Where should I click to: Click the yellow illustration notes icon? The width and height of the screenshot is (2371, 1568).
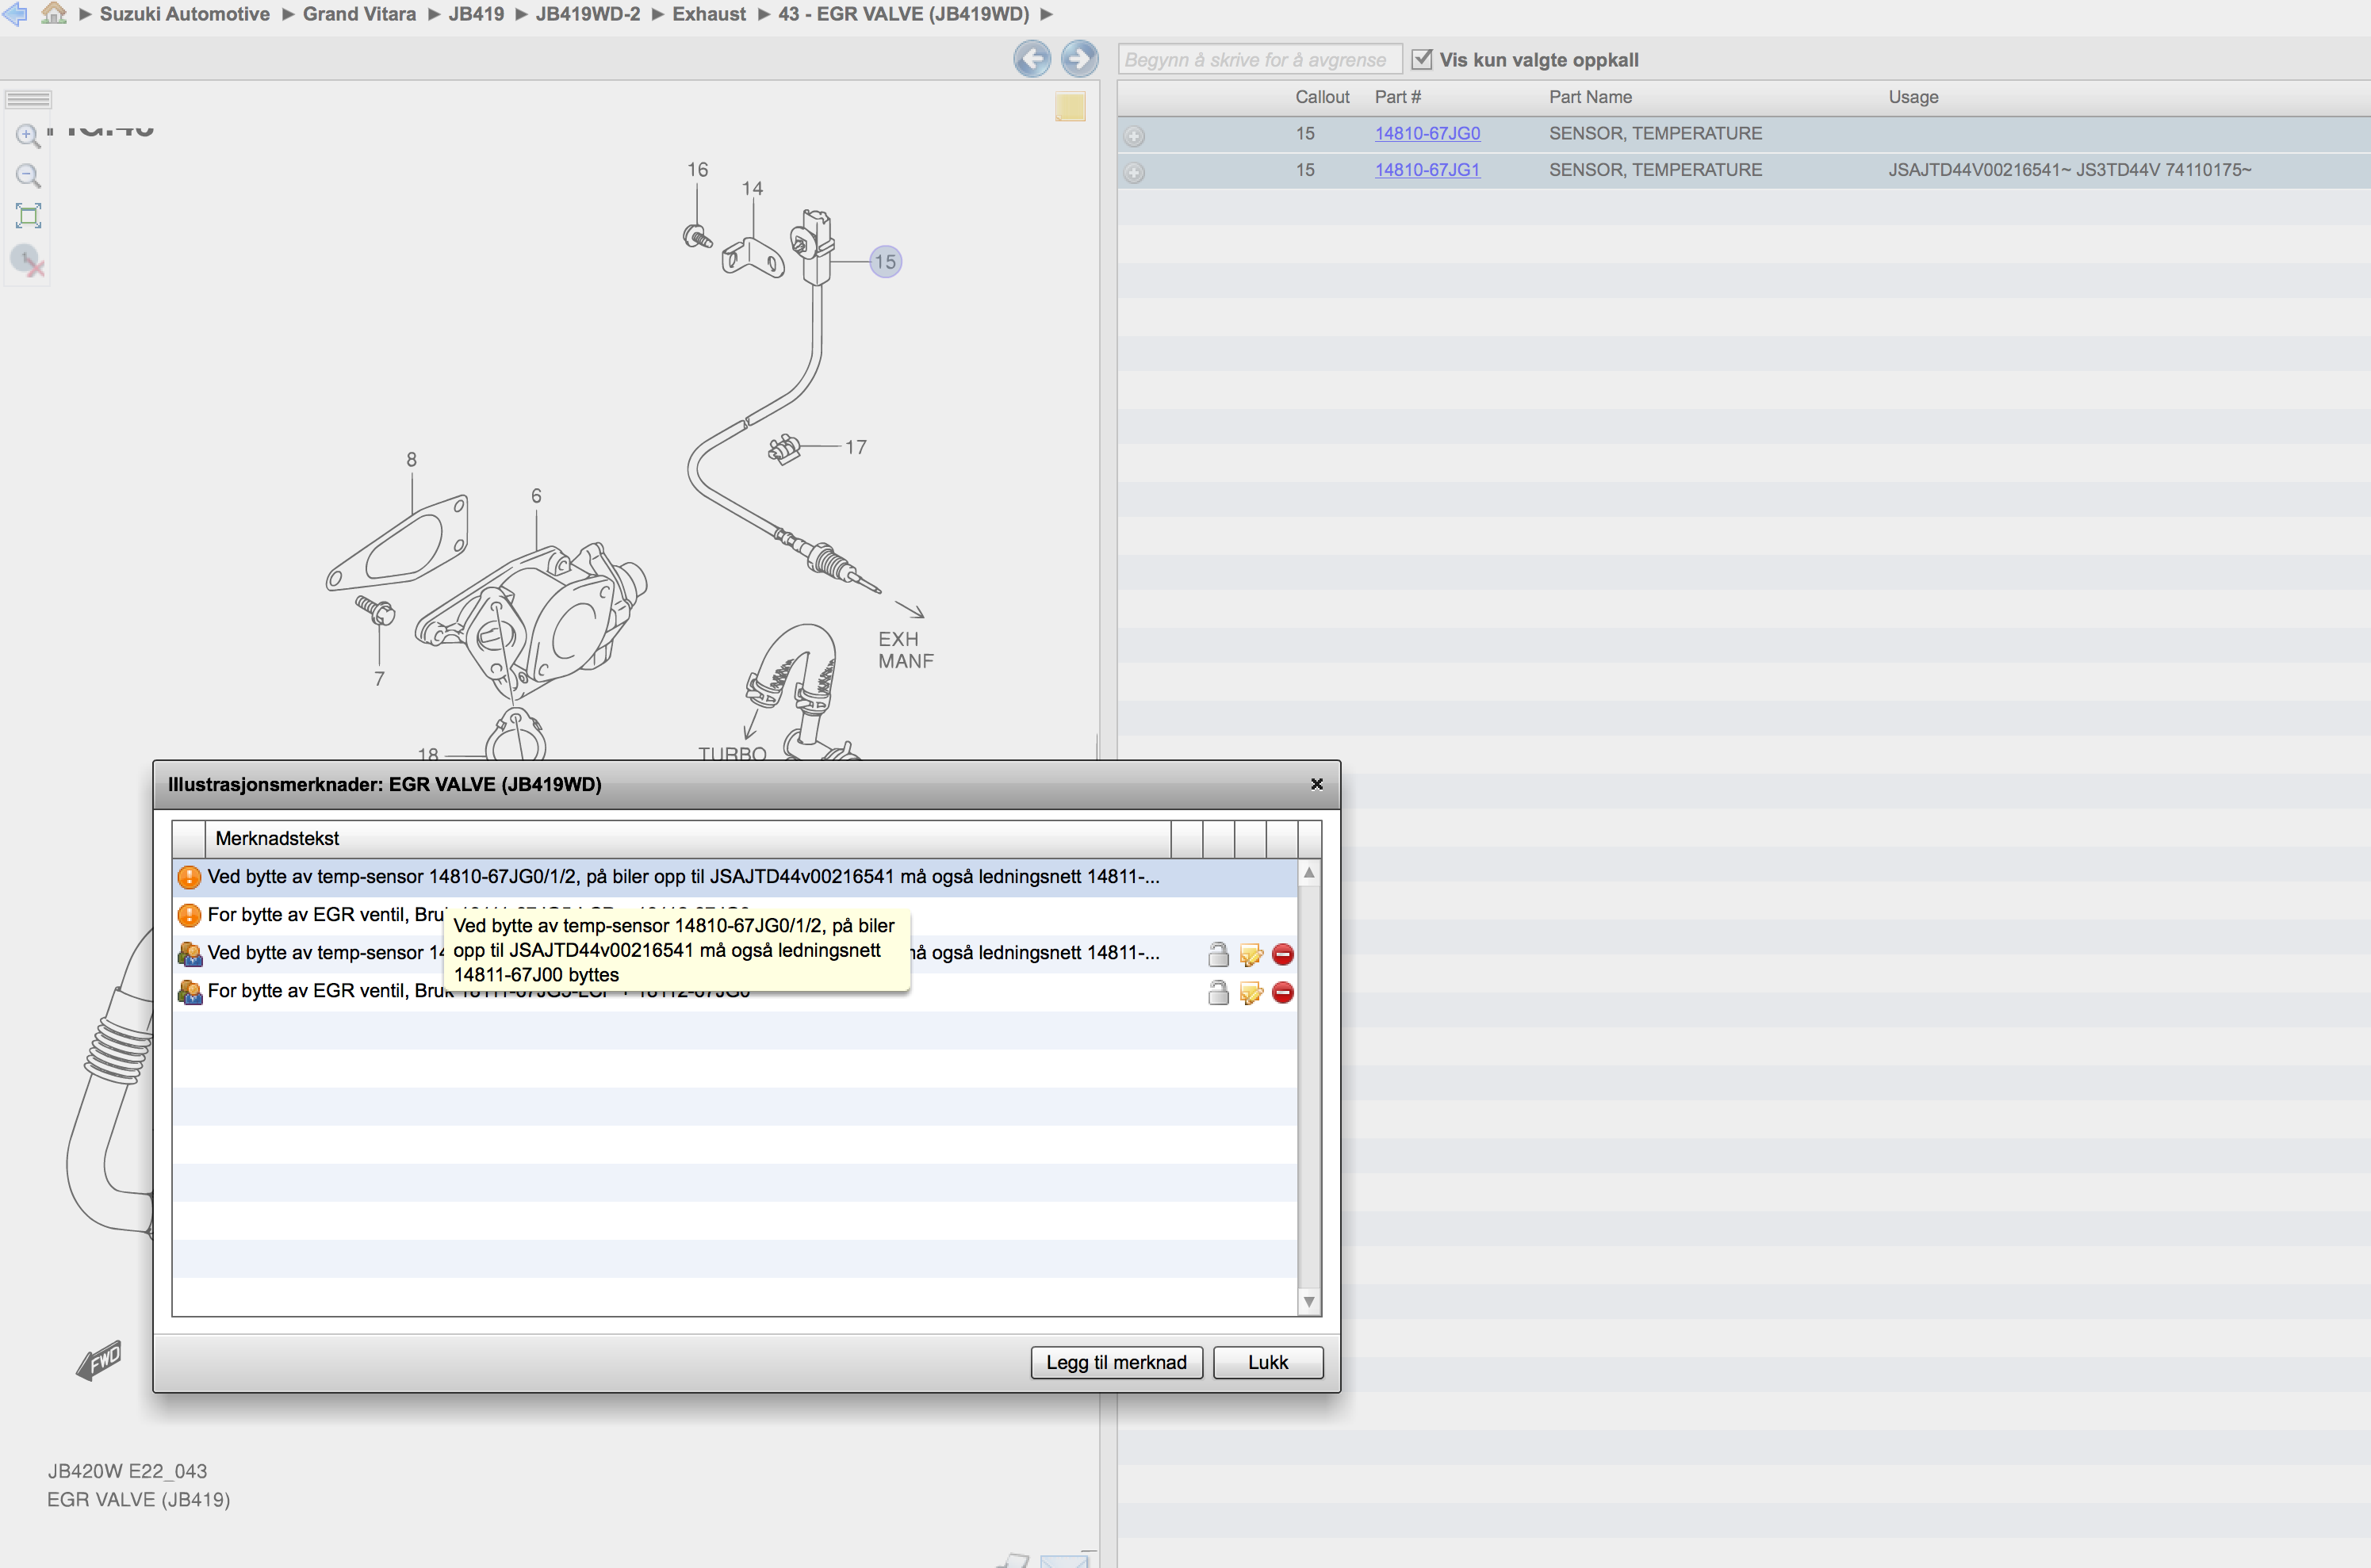tap(1070, 107)
